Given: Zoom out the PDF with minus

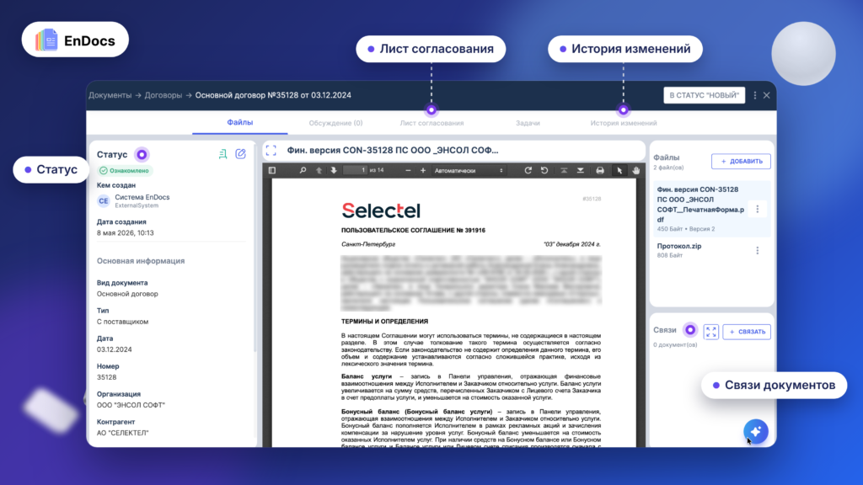Looking at the screenshot, I should pos(408,170).
